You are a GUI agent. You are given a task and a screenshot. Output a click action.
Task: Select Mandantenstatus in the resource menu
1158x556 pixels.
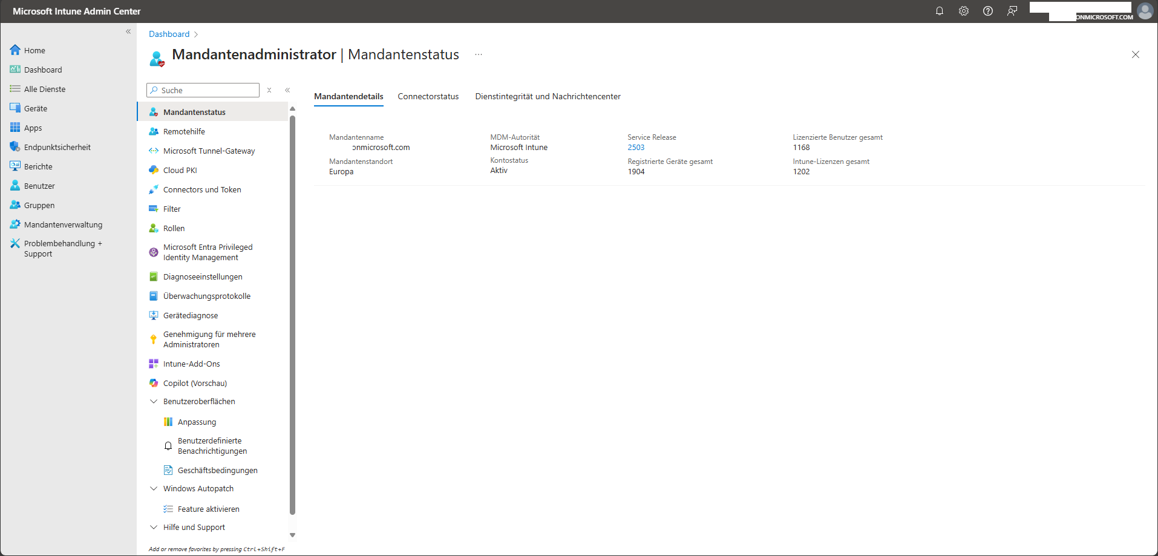212,112
